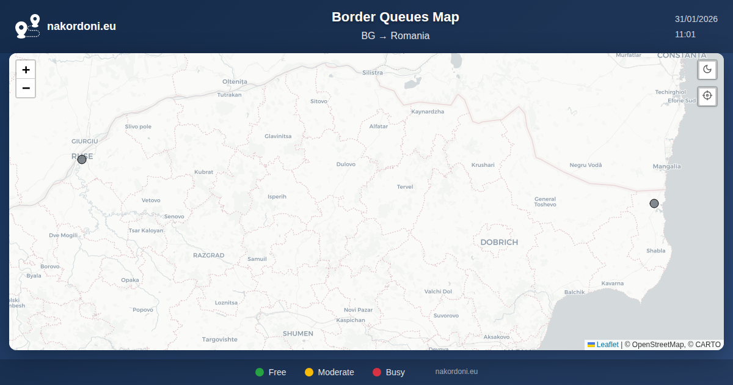Zoom out with the minus button

click(26, 88)
